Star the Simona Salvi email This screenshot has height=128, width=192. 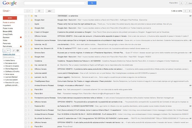29,53
